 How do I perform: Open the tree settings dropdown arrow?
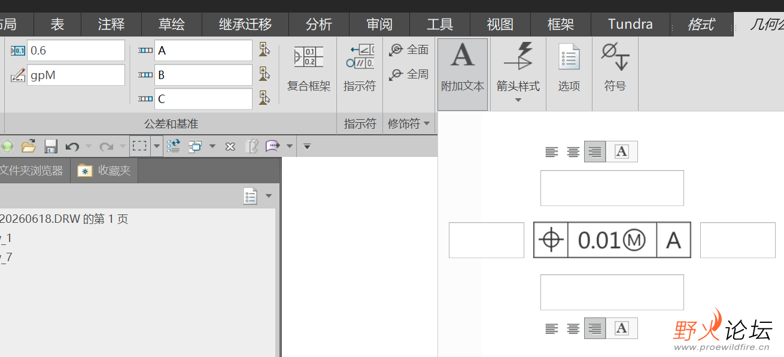point(269,196)
